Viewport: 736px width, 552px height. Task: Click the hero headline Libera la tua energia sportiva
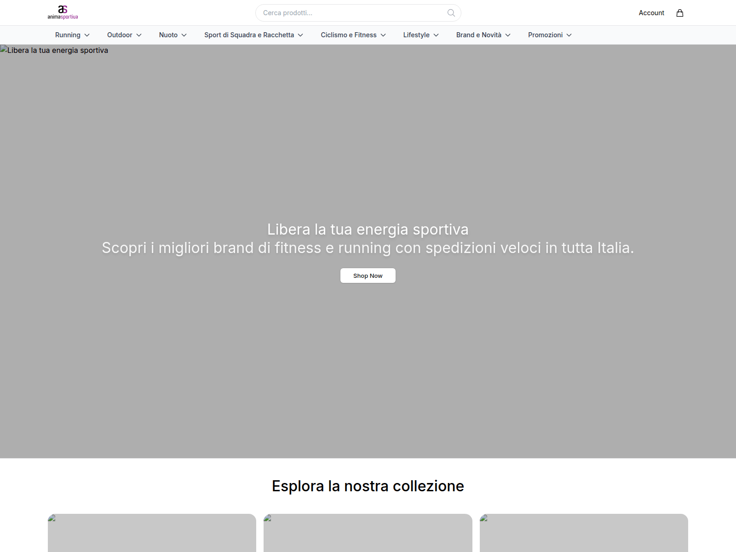tap(368, 229)
